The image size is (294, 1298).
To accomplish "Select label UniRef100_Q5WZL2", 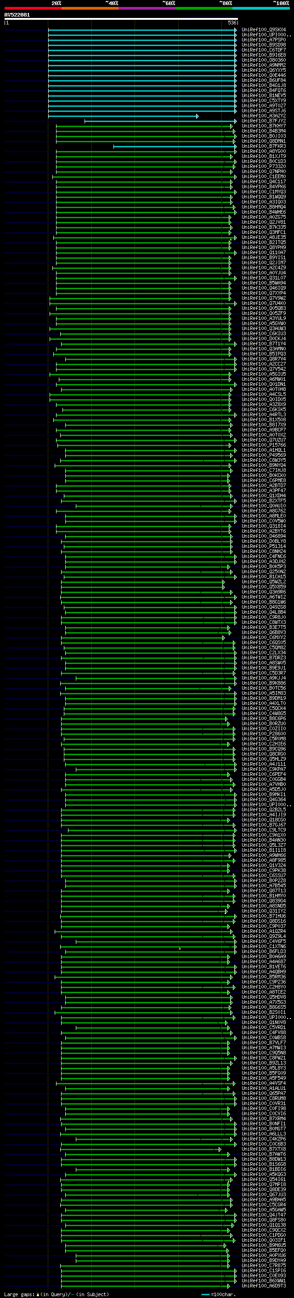I will coord(264,582).
